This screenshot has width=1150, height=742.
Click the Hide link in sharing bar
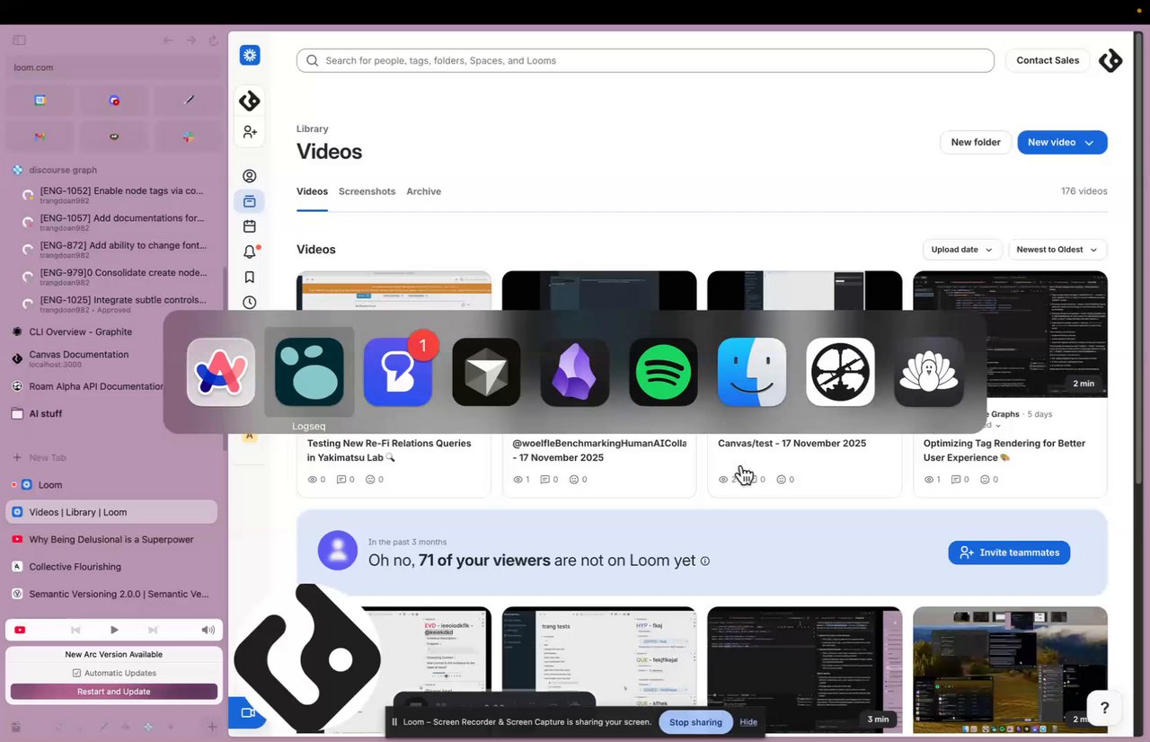(748, 722)
